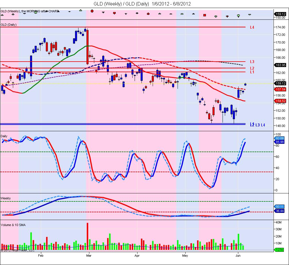Click the "Weekly" stochastic panel label
This screenshot has height=265, width=289.
5,199
